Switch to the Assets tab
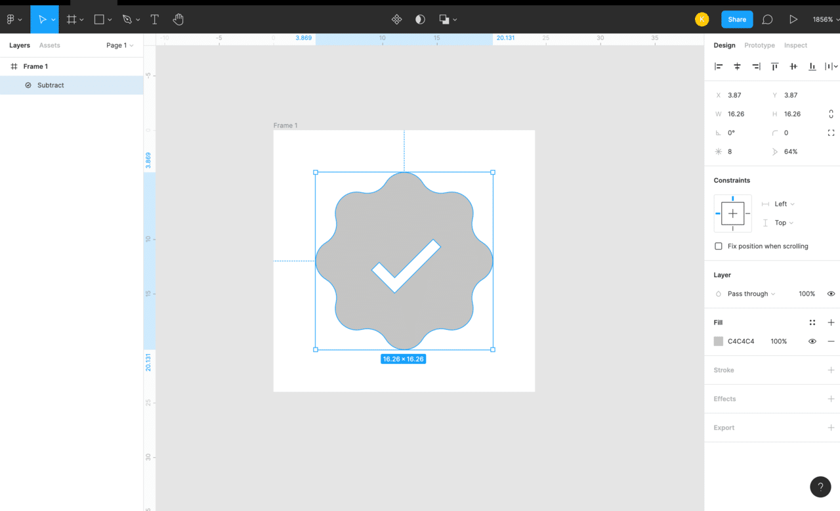Screen dimensions: 840x511 [49, 45]
